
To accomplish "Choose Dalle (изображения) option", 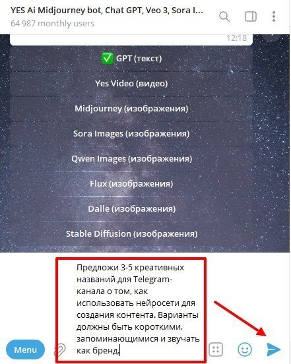I will coord(131,208).
